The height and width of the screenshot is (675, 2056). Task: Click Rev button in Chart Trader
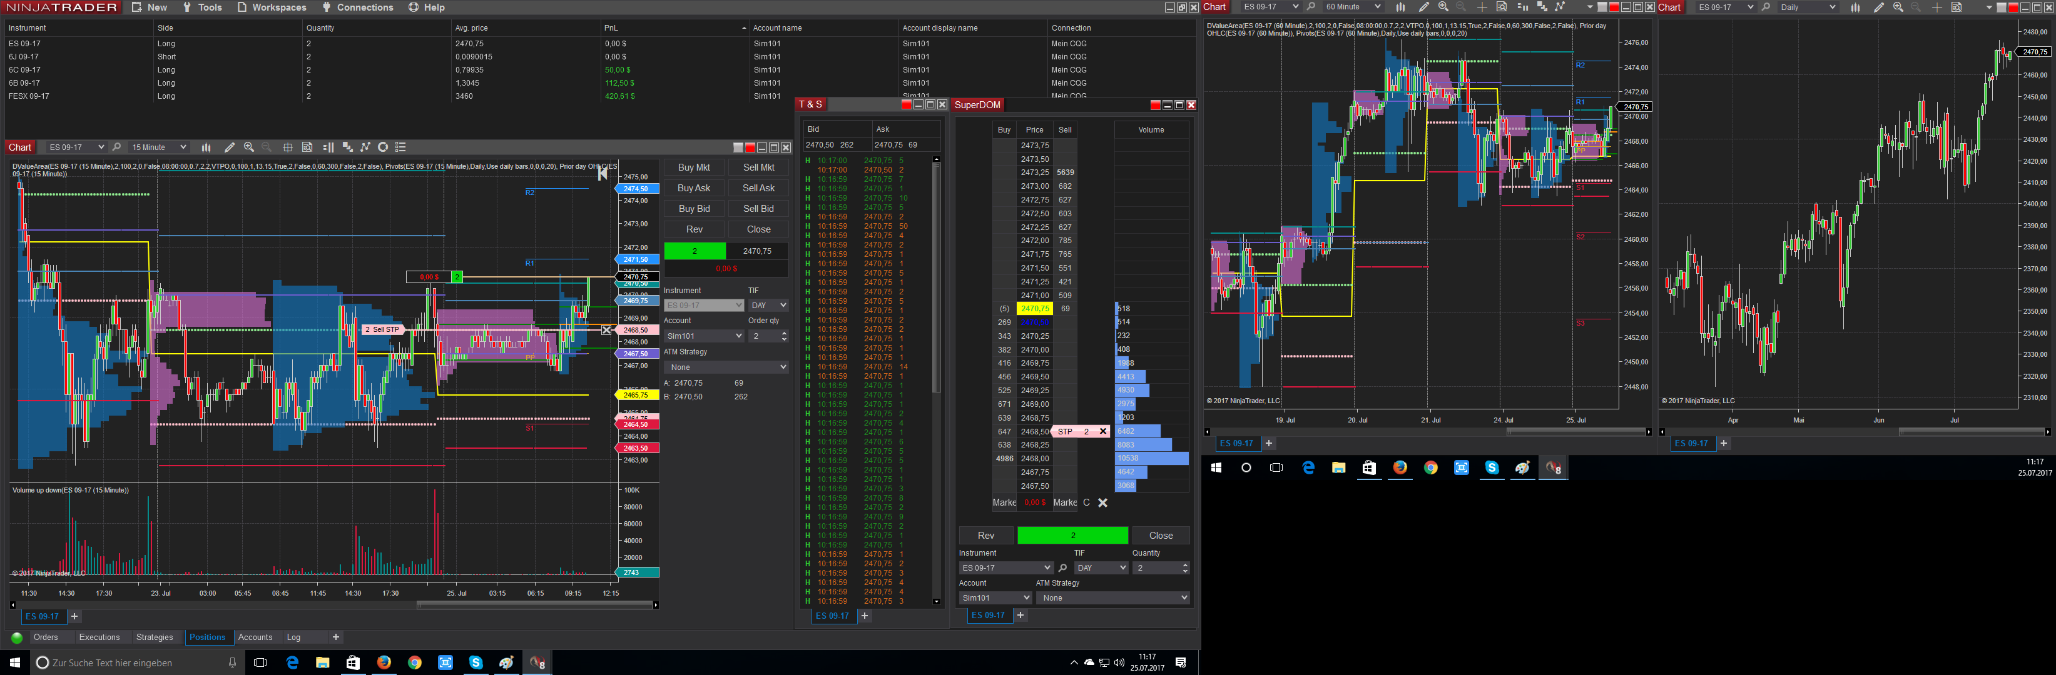694,229
